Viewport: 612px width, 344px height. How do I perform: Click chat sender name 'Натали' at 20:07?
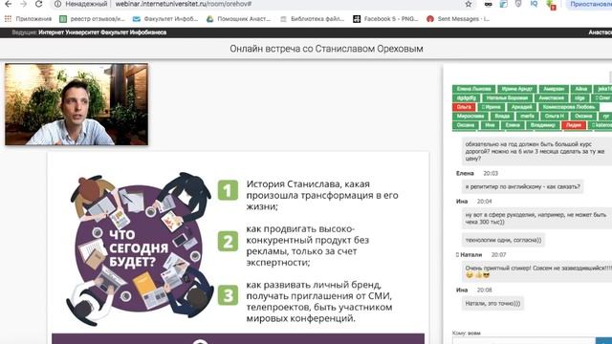(x=471, y=255)
